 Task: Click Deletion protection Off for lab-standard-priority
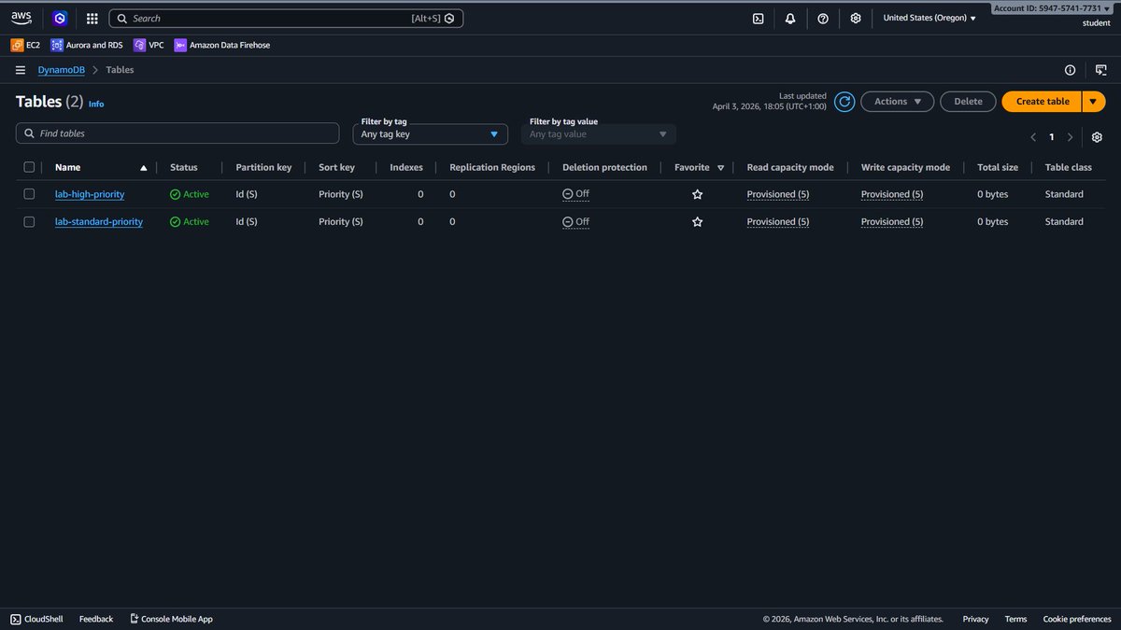575,222
